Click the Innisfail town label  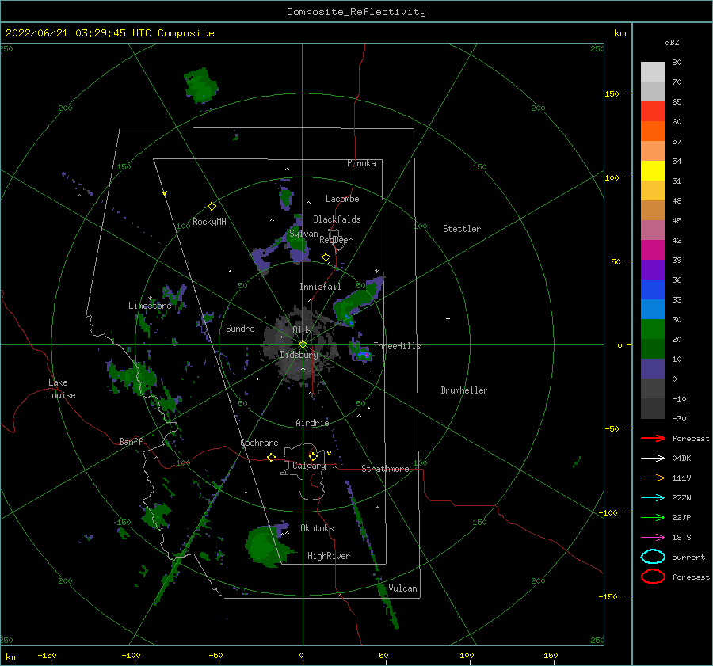coord(320,287)
